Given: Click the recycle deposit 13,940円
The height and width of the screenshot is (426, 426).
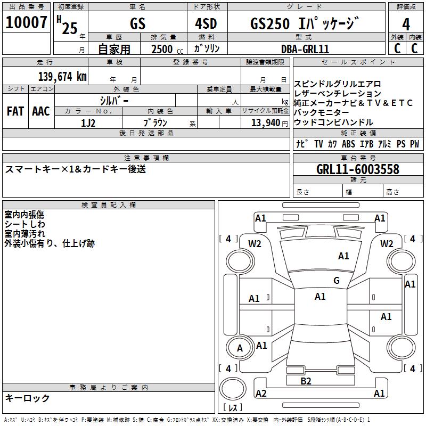Looking at the screenshot, I should click(x=269, y=123).
